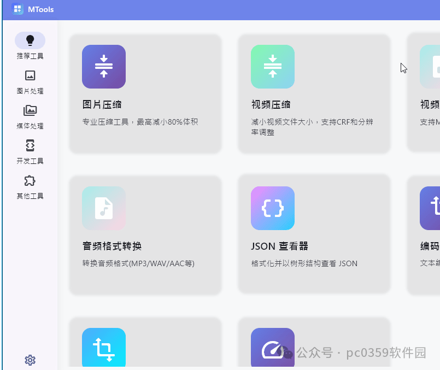Click the 图片压缩 card title
This screenshot has height=370, width=440.
102,104
